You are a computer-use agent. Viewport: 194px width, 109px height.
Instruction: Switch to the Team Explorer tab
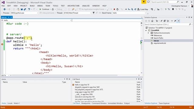pyautogui.click(x=164, y=103)
